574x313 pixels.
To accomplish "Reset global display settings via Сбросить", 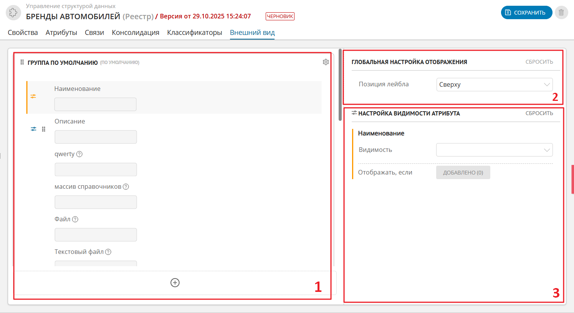I will pos(539,62).
